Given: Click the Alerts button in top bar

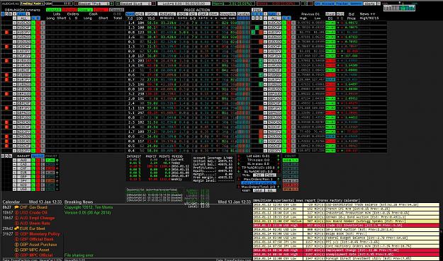Looking at the screenshot, I should point(370,4).
